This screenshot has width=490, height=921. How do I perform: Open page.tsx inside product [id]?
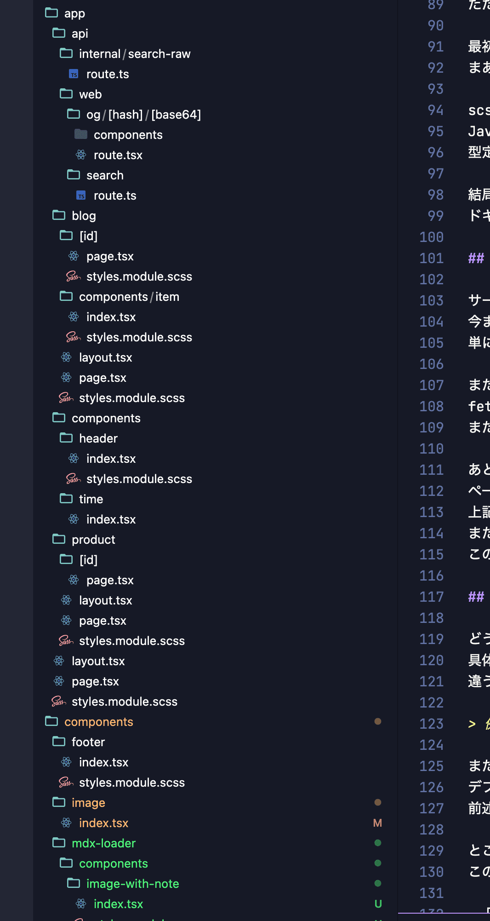tap(110, 580)
